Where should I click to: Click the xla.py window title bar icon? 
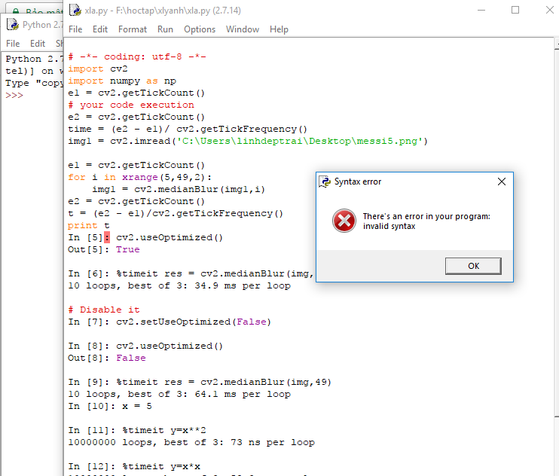[74, 11]
